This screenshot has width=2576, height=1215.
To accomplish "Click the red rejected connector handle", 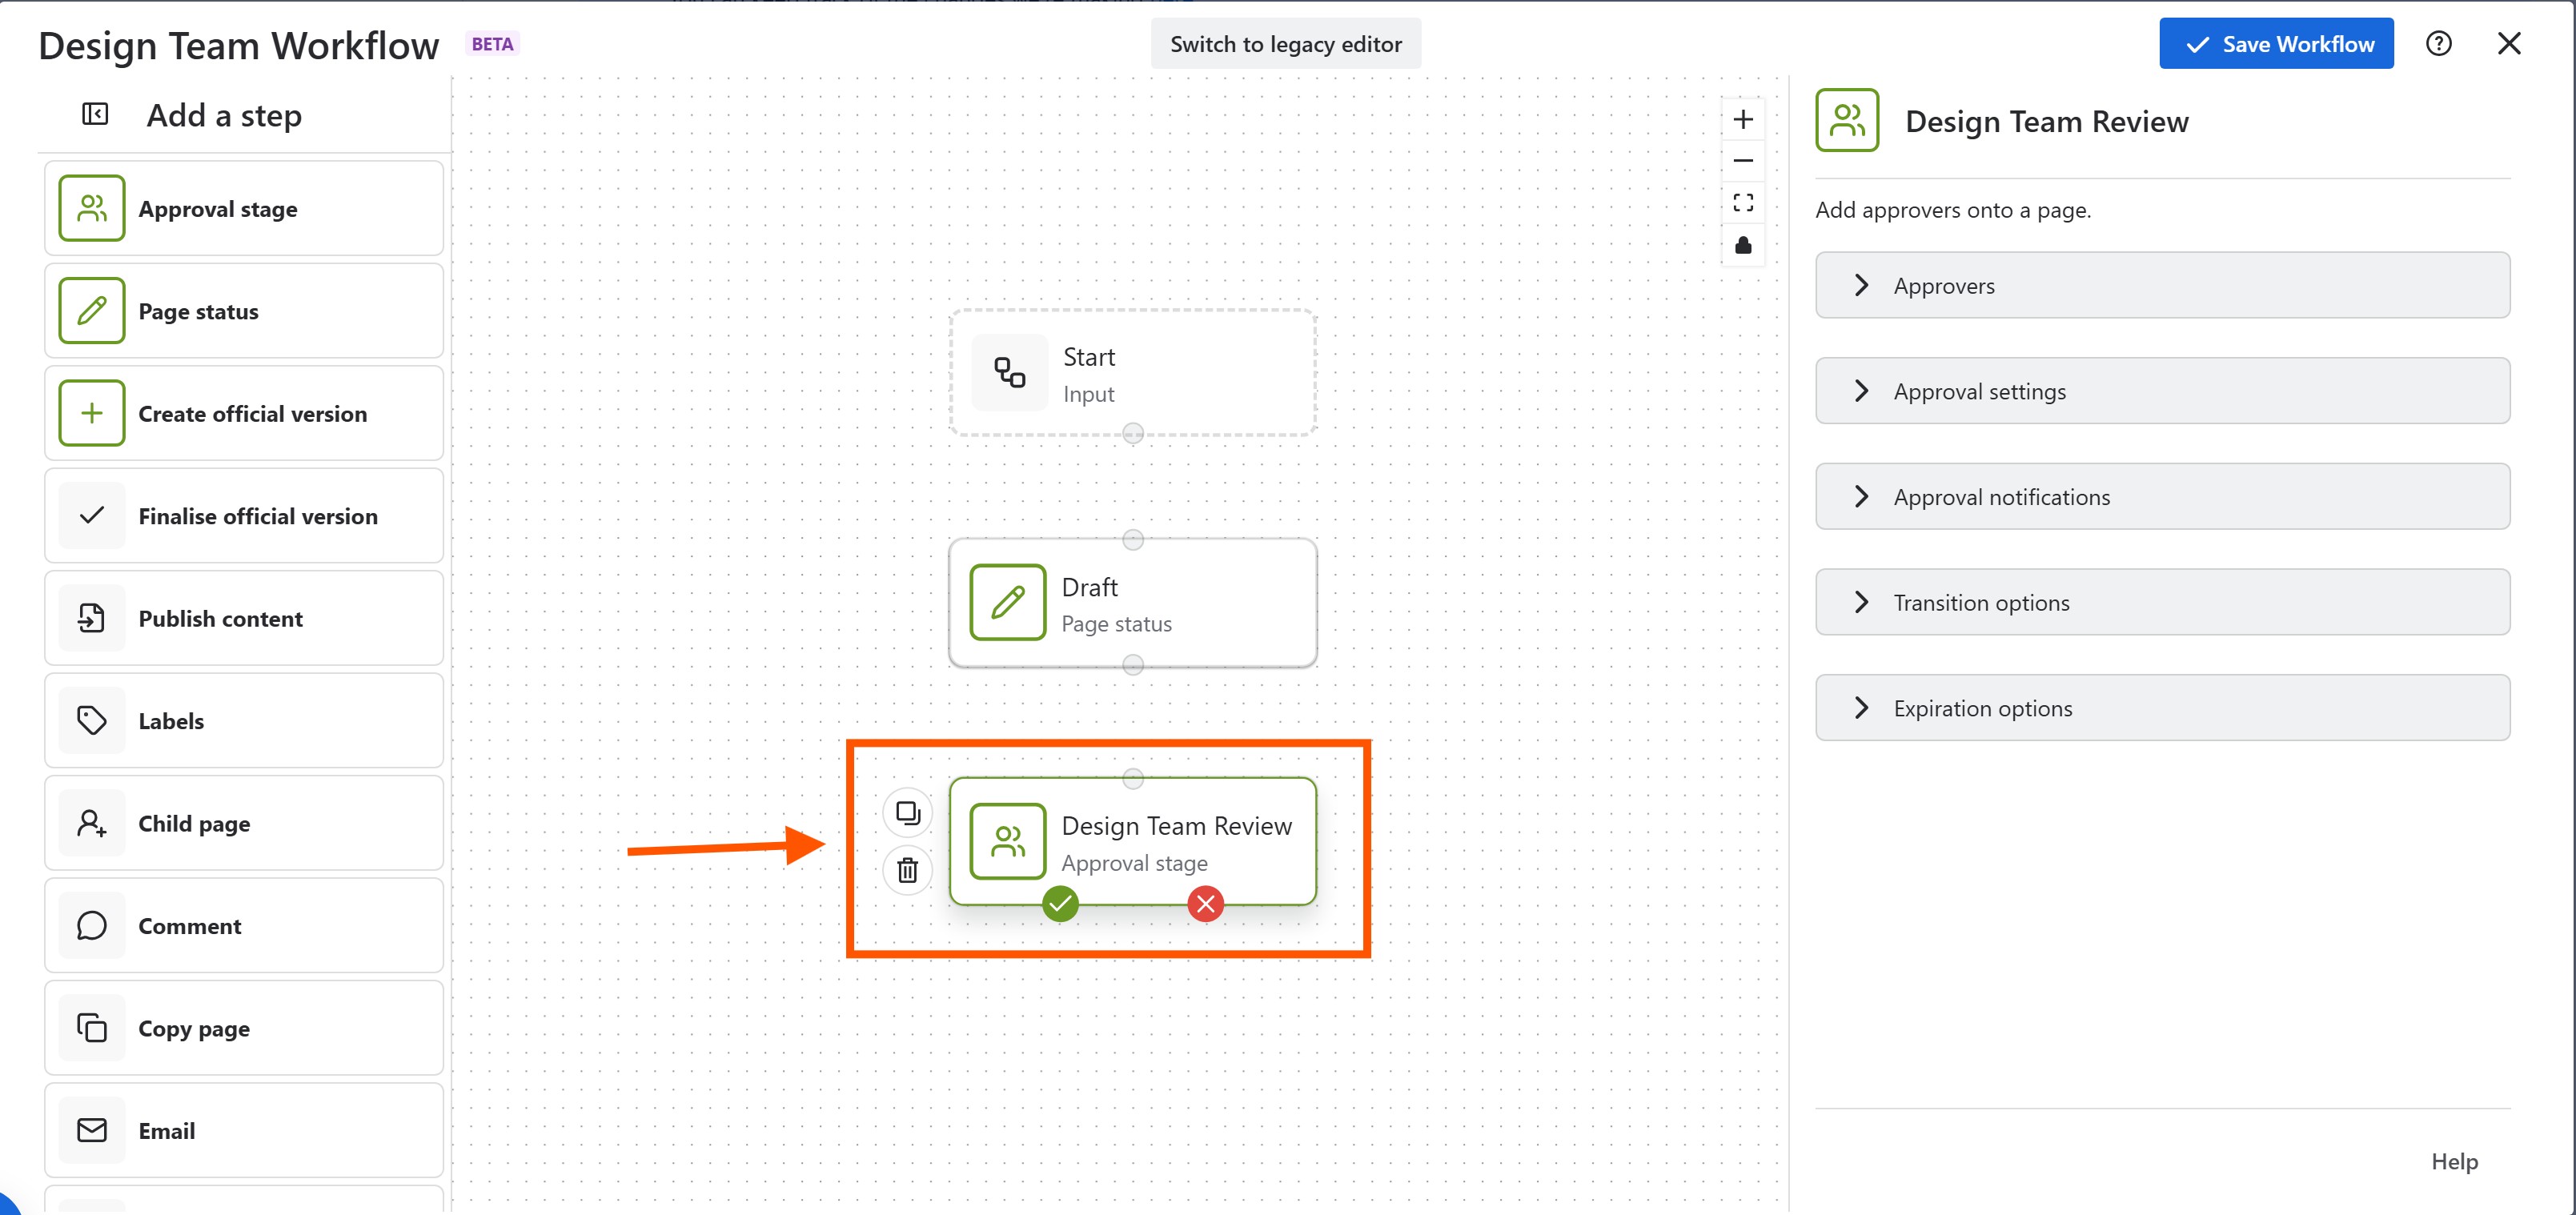I will tap(1205, 904).
